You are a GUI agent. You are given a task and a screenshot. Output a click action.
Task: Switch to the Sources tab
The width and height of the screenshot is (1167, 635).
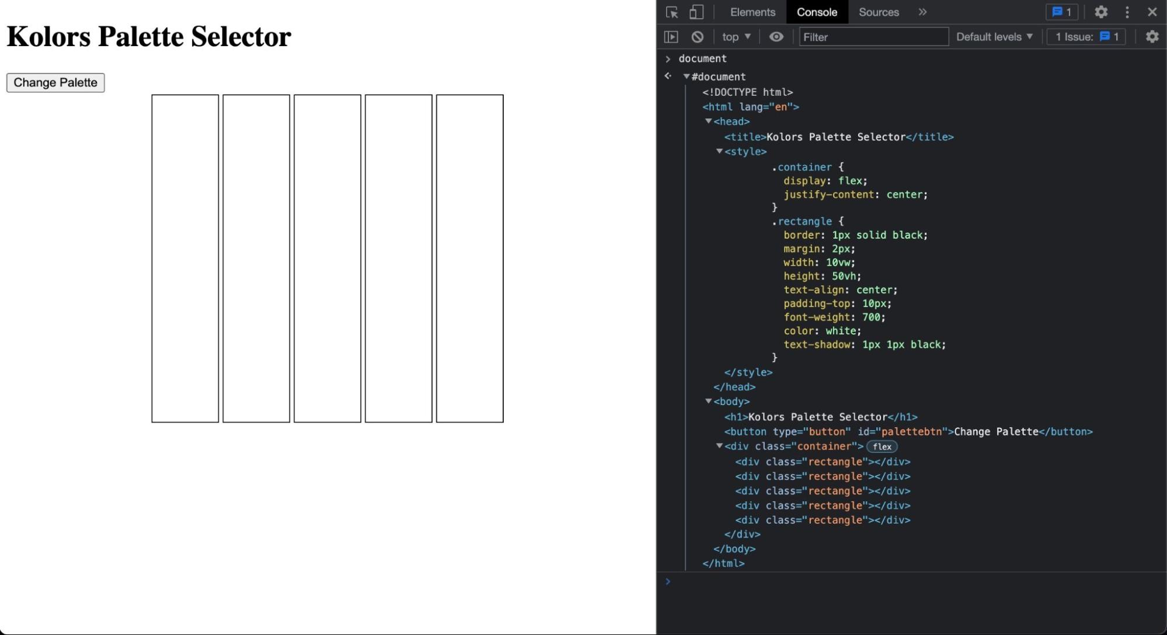tap(878, 12)
